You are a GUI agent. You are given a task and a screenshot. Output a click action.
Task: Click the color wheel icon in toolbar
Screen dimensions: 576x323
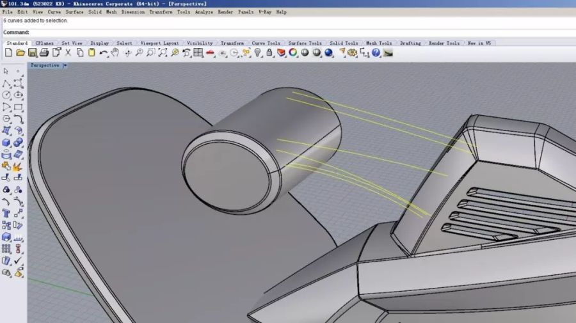point(292,52)
